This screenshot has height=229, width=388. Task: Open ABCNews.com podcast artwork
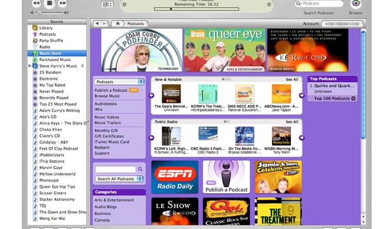tap(282, 94)
